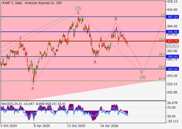Select the green (4) wave label

[143, 77]
